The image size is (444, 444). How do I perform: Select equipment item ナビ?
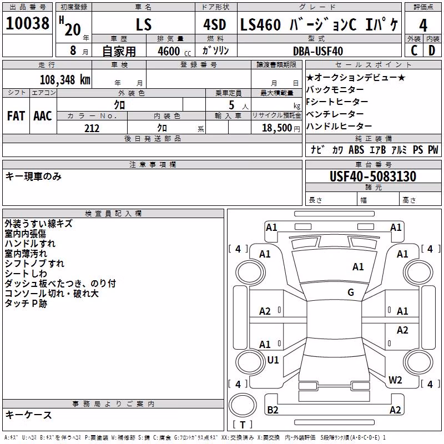pos(317,150)
